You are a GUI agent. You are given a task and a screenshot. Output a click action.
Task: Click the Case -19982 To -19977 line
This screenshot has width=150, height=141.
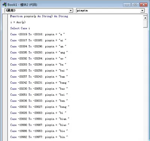(x=39, y=137)
